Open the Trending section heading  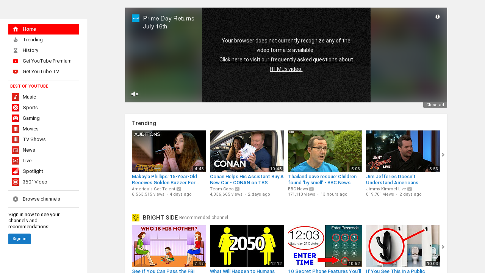[x=144, y=123]
